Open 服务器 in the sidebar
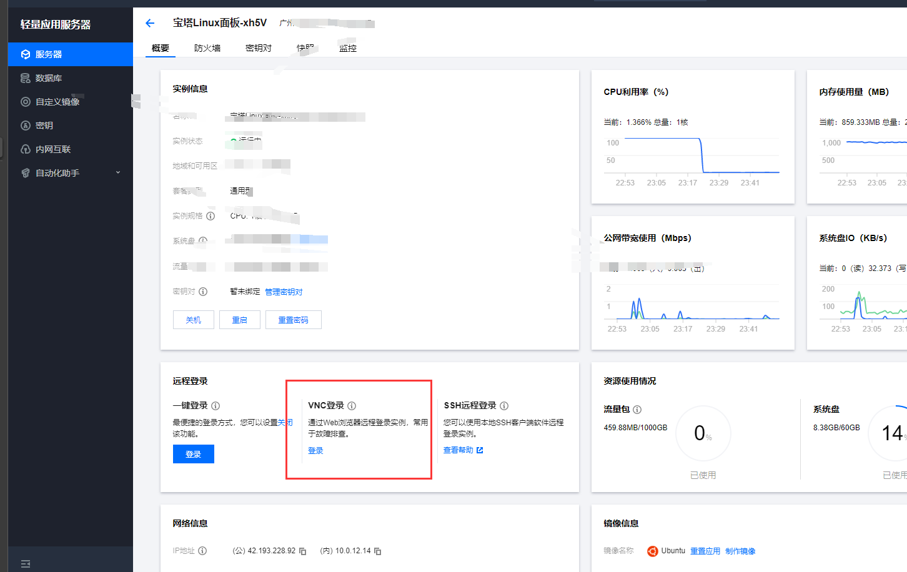The image size is (907, 572). 71,54
